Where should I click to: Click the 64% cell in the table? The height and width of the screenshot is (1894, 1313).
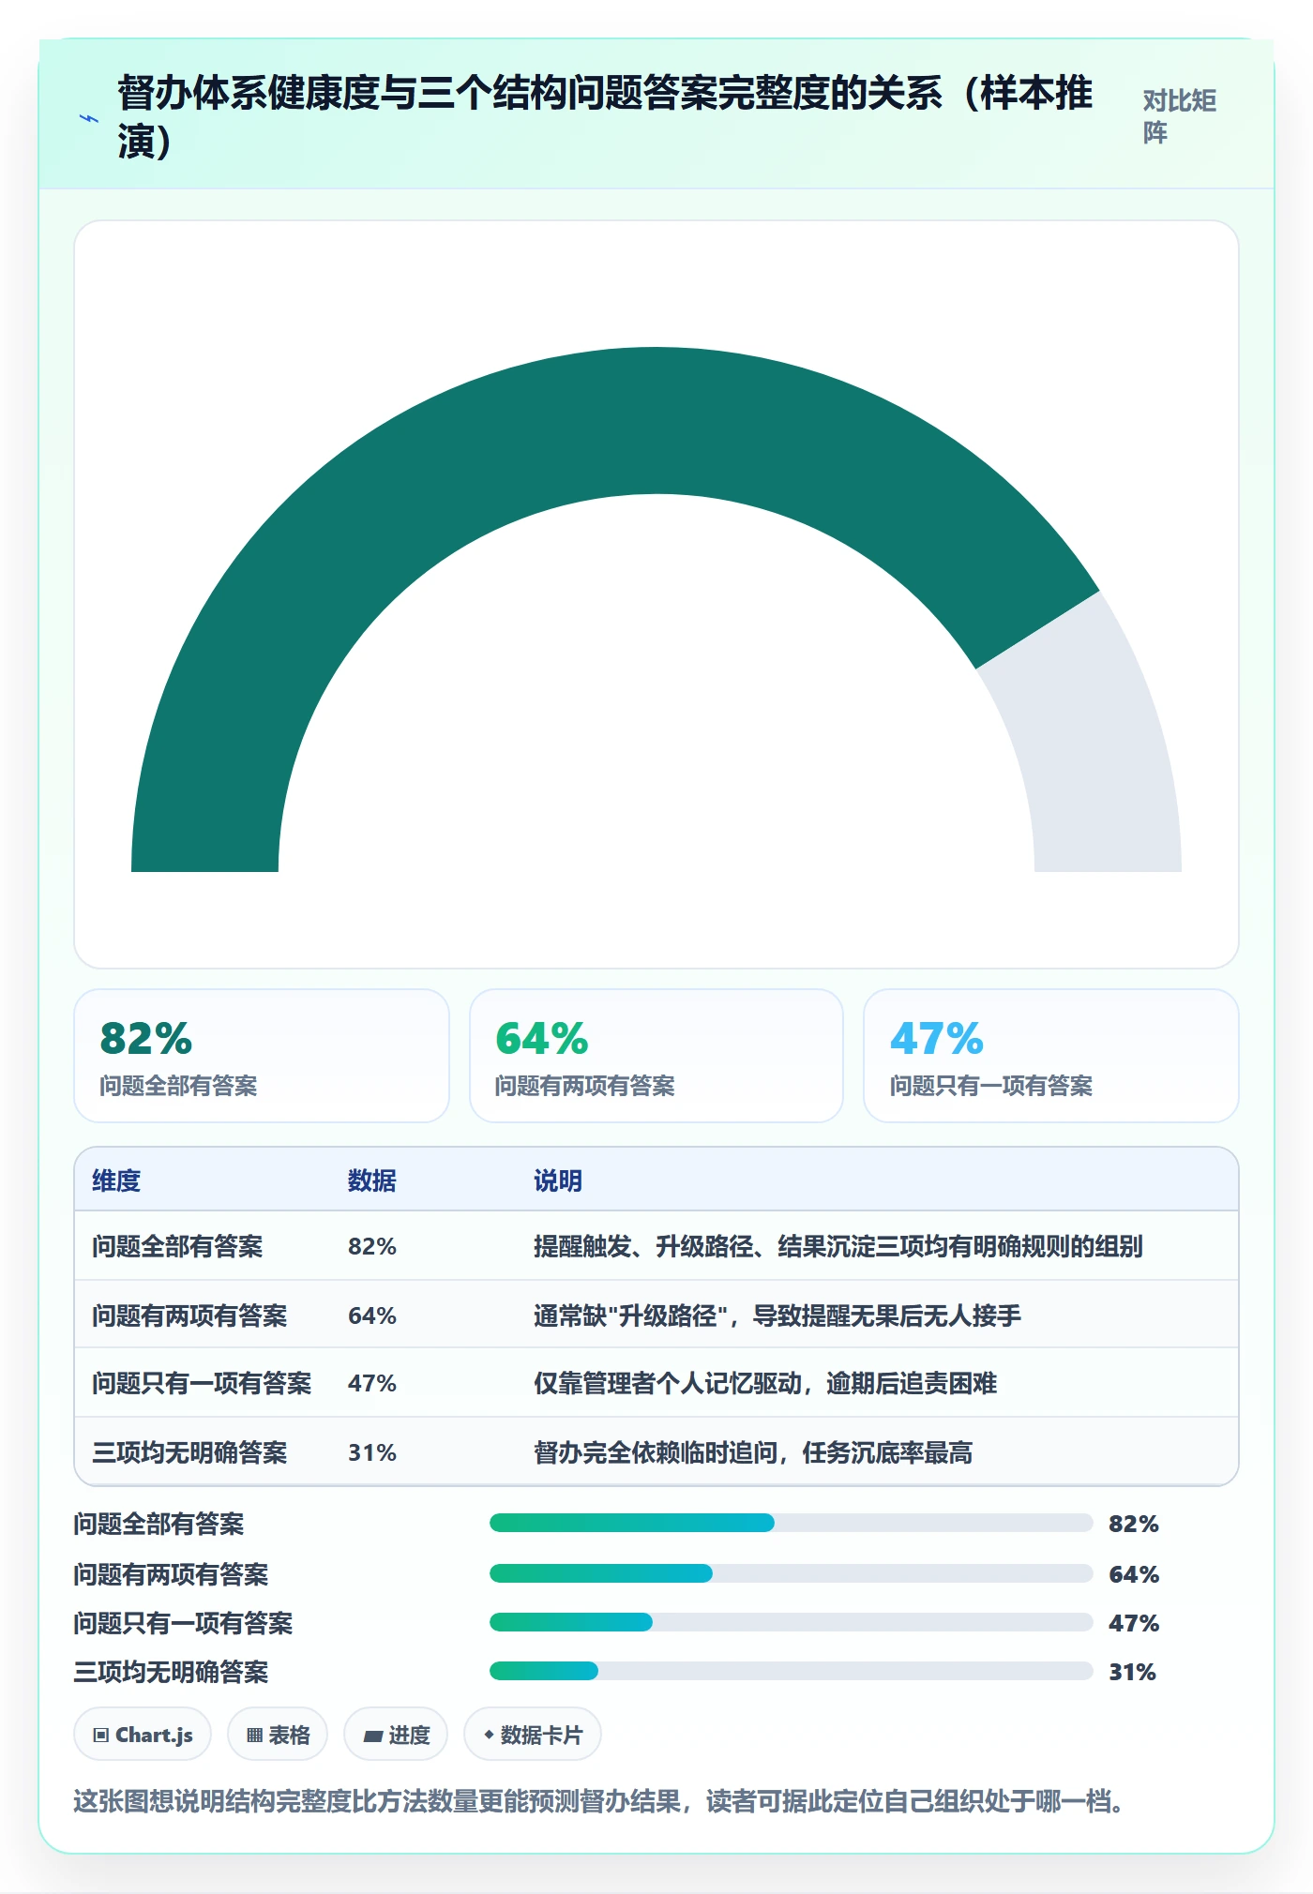tap(372, 1315)
